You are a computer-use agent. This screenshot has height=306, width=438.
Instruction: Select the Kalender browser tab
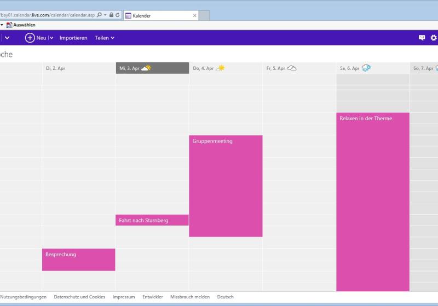coord(159,16)
